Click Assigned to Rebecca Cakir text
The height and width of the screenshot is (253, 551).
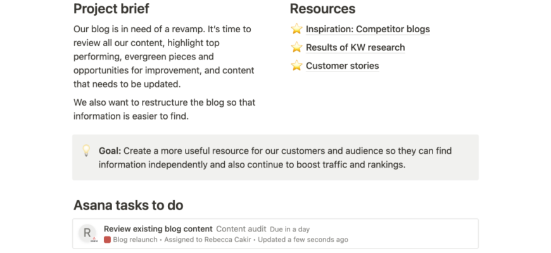click(x=210, y=240)
